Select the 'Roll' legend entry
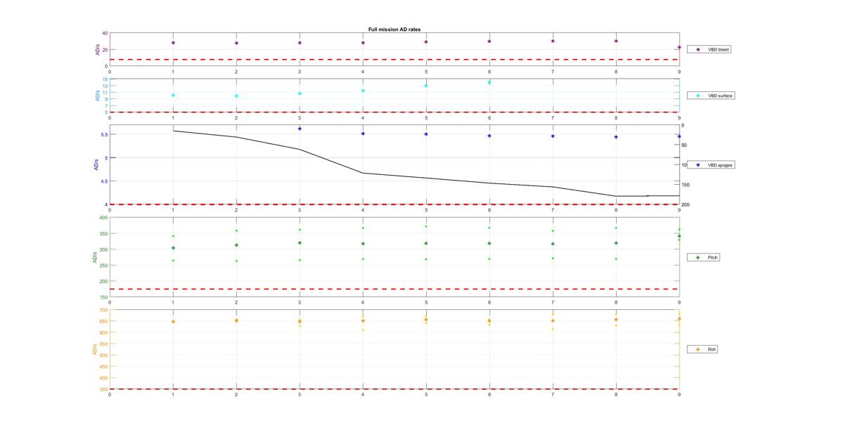 coord(703,349)
